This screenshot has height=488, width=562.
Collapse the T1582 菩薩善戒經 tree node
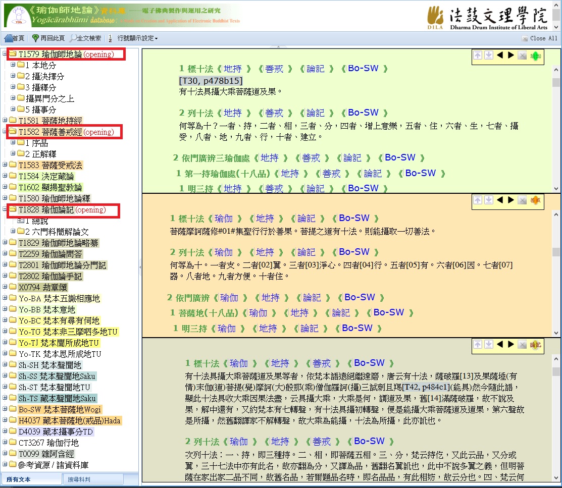[5, 132]
